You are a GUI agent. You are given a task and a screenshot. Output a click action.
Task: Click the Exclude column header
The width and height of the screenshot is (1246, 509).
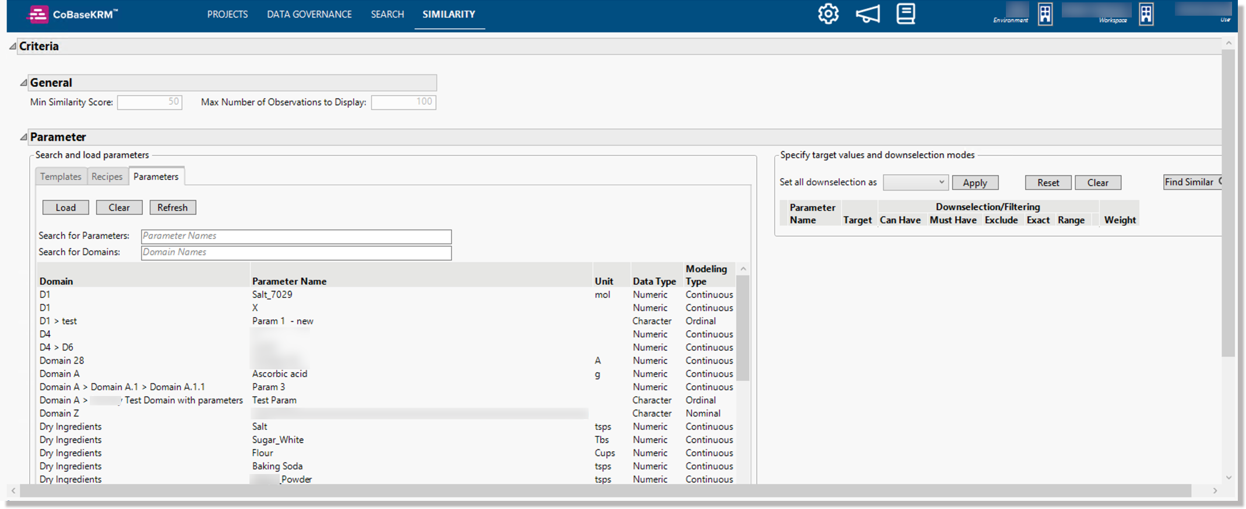coord(1001,220)
